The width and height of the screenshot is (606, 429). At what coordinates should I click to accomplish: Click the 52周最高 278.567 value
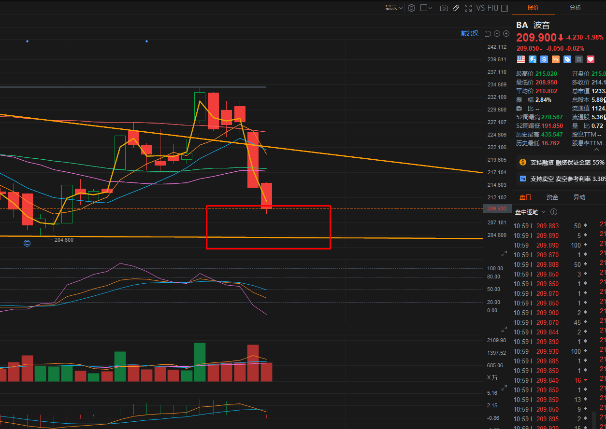pyautogui.click(x=552, y=117)
